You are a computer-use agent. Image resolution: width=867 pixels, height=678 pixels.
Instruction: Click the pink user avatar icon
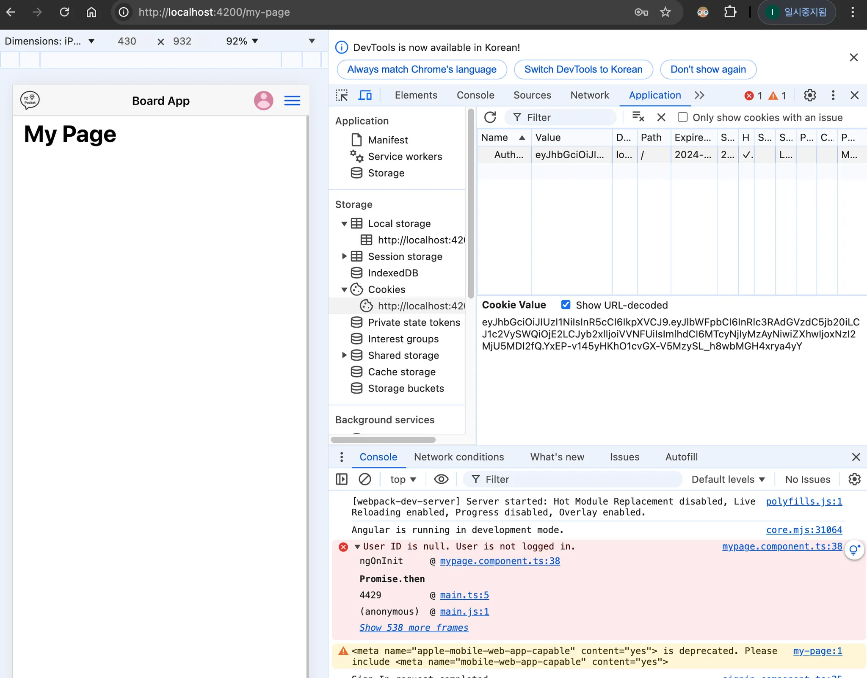coord(263,101)
